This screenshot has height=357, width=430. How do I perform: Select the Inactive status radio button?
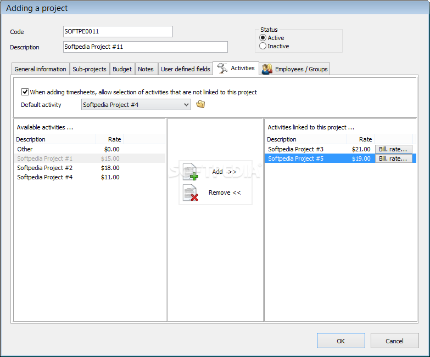pos(263,46)
